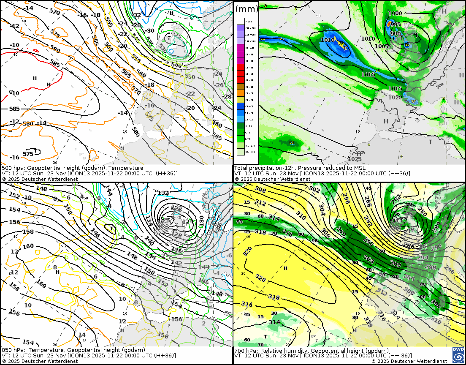Image resolution: width=466 pixels, height=365 pixels.
Task: Click the 1025 pressure label near Africa
Action: (x=355, y=159)
